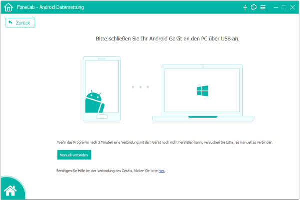Go back with the Zurück button
Image resolution: width=300 pixels, height=200 pixels.
pyautogui.click(x=20, y=23)
